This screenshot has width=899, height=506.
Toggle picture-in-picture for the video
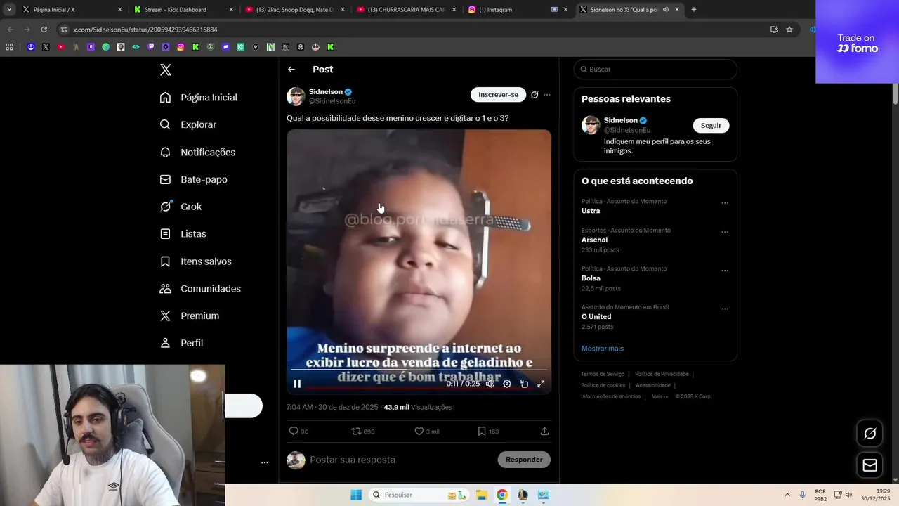click(x=524, y=384)
